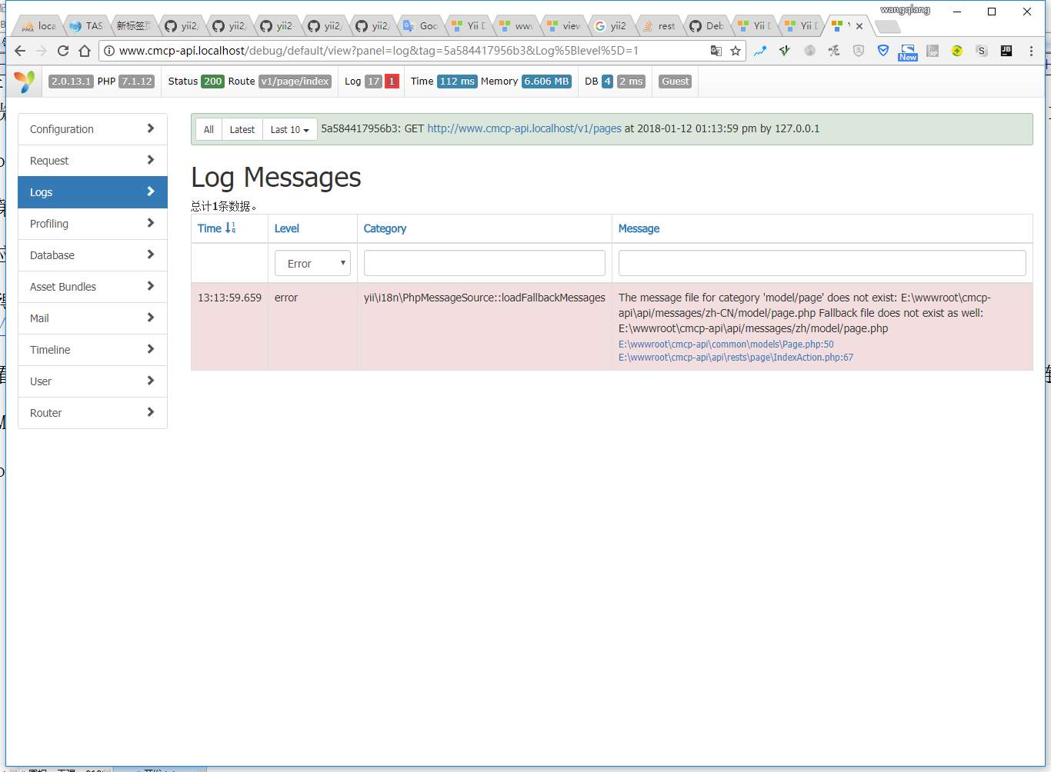
Task: Open the Chrome three-dot menu
Action: point(1031,51)
